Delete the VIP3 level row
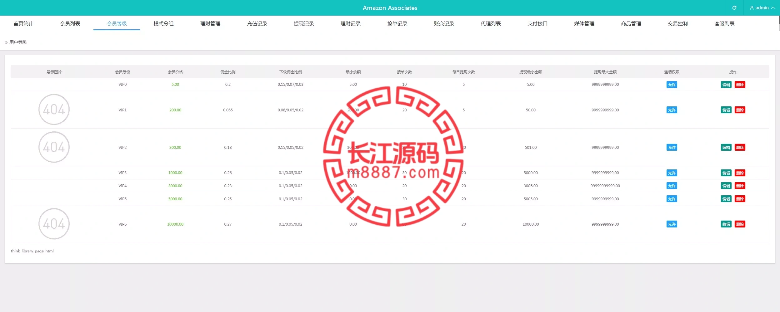 (x=740, y=173)
